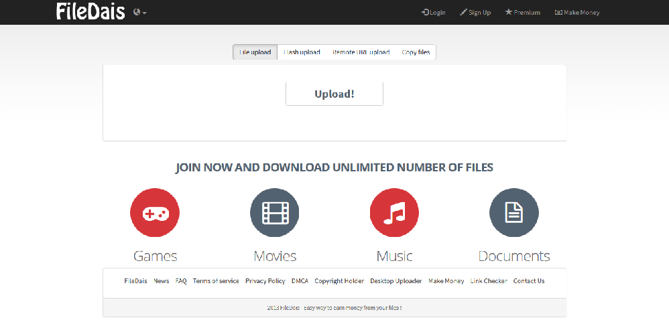Screen dimensions: 669x332
Task: Click the FileDais logo
Action: pos(90,11)
